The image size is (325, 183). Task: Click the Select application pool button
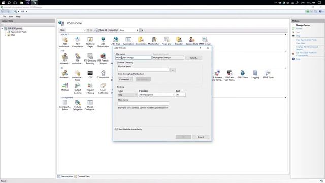[x=193, y=58]
